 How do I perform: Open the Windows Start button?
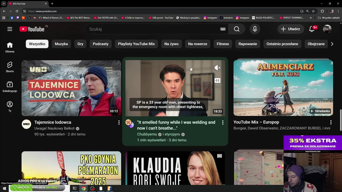[x=4, y=189]
